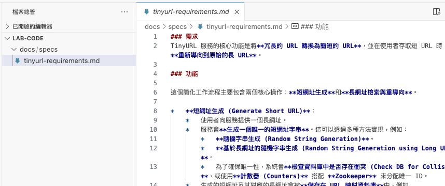Screen dimensions: 445x186
Task: Click bold text 短網址生成 (Generate Short URL)
Action: (247, 111)
